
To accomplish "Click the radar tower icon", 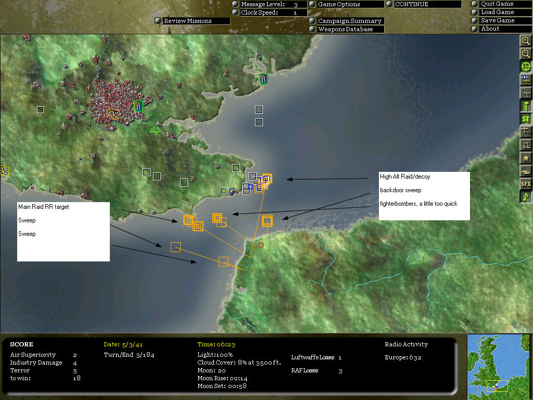I will click(x=526, y=145).
